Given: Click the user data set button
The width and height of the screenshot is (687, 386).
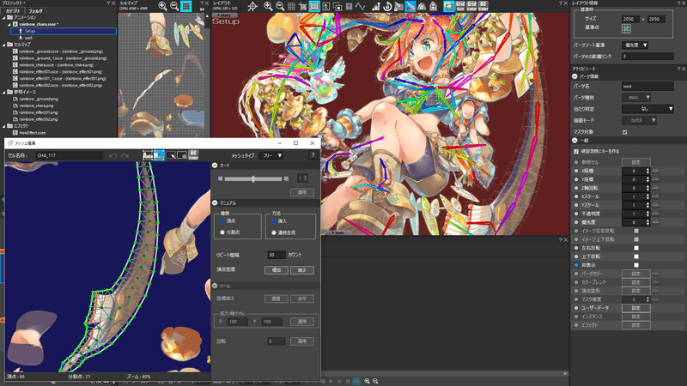Looking at the screenshot, I should tap(635, 308).
